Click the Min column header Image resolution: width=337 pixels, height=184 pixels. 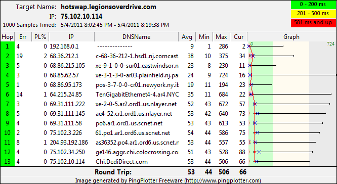[x=204, y=37]
